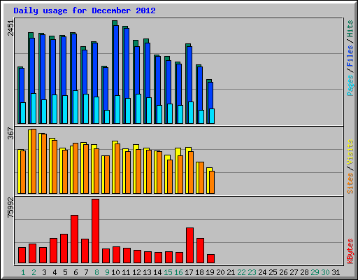The width and height of the screenshot is (358, 280).
Task: Select day 12 on the x-axis
Action: pos(136,272)
